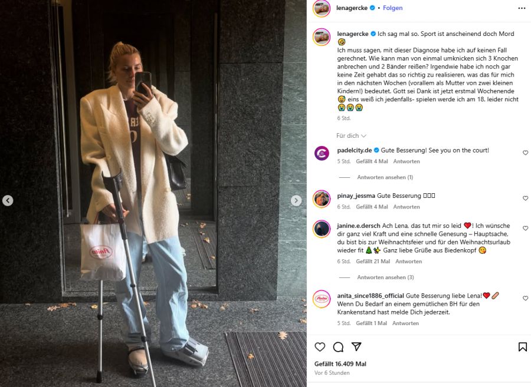The image size is (531, 387).
Task: Like the post with the heart icon
Action: pos(320,347)
